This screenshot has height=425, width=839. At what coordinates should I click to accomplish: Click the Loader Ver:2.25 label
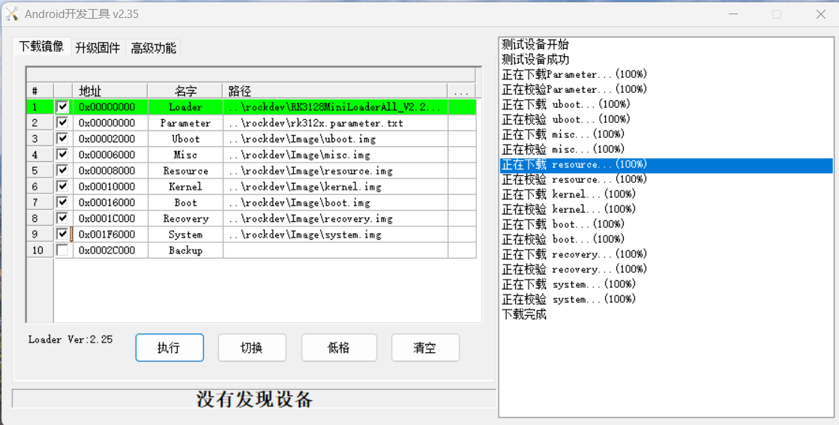tap(70, 340)
